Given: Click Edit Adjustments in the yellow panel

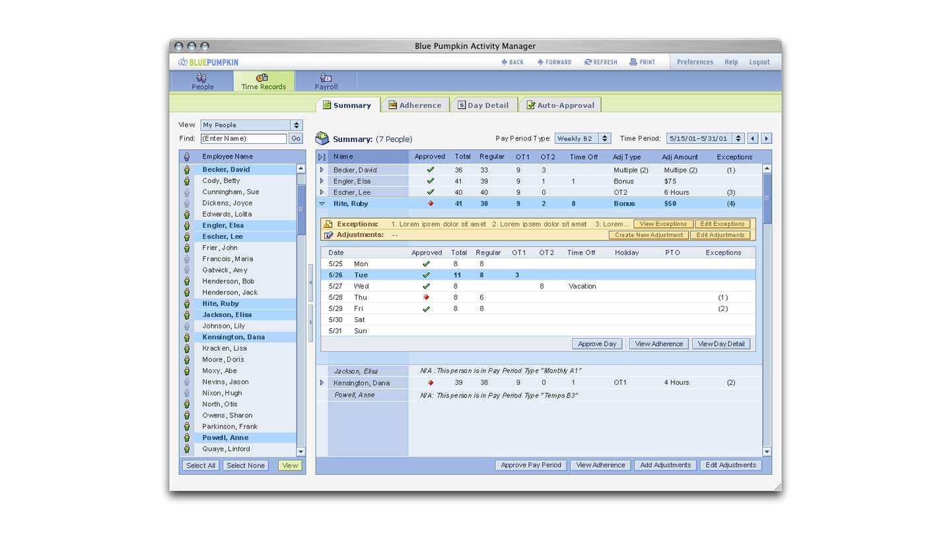Looking at the screenshot, I should 720,235.
